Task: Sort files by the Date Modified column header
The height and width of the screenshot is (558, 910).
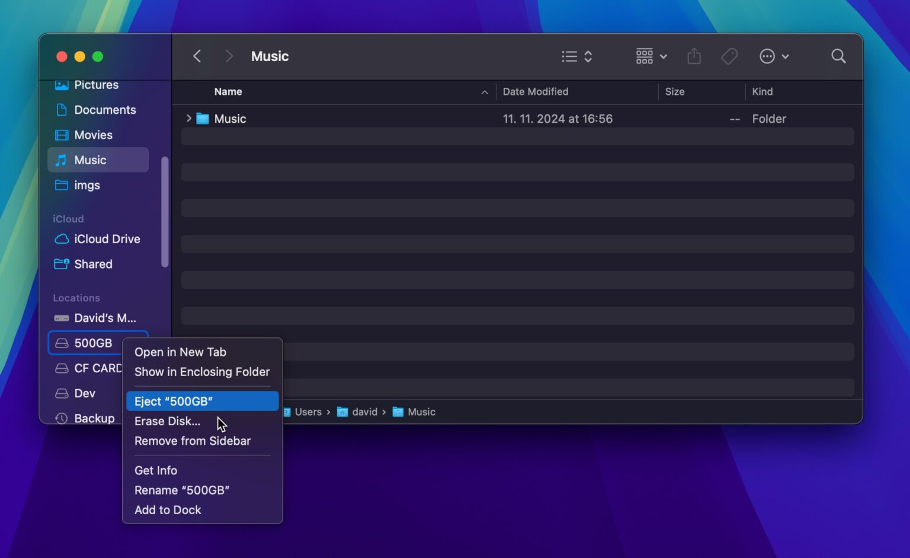Action: [535, 91]
